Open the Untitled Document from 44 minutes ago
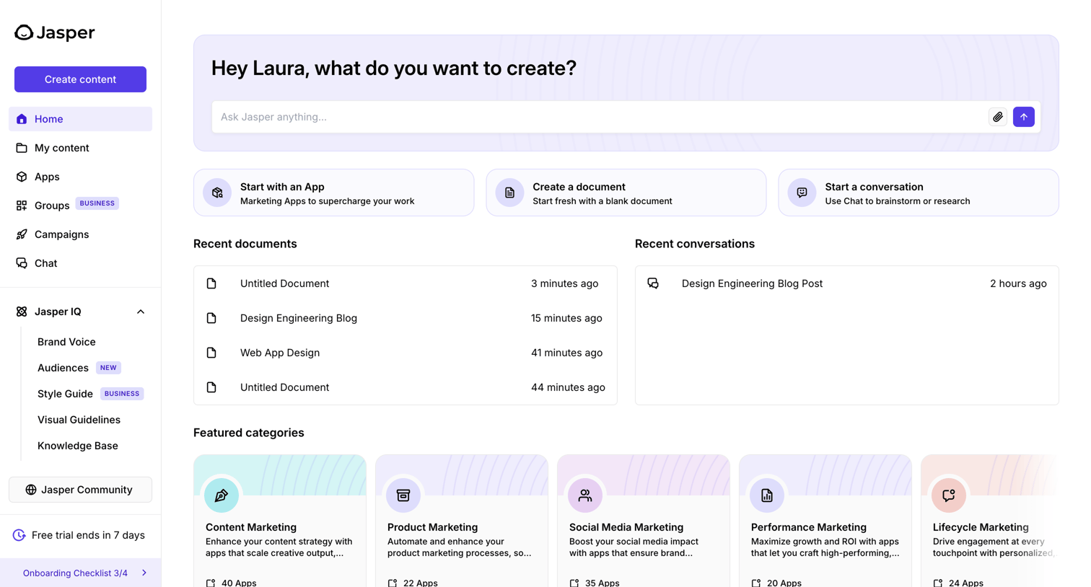The width and height of the screenshot is (1091, 587). coord(405,387)
